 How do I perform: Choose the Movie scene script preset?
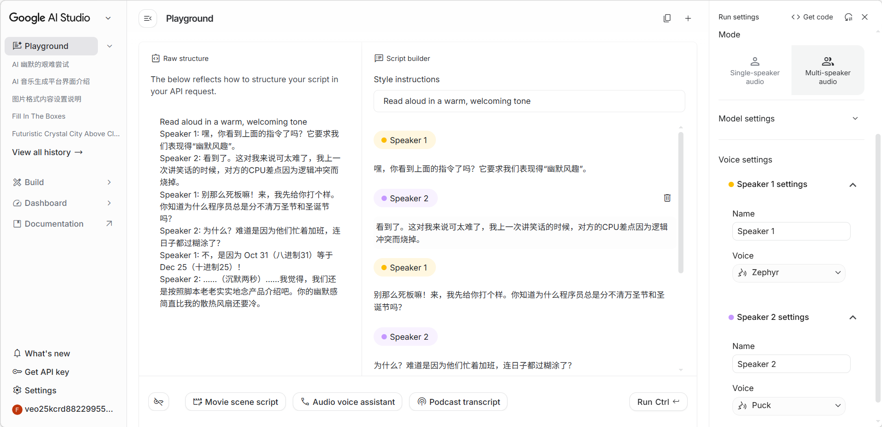(236, 402)
